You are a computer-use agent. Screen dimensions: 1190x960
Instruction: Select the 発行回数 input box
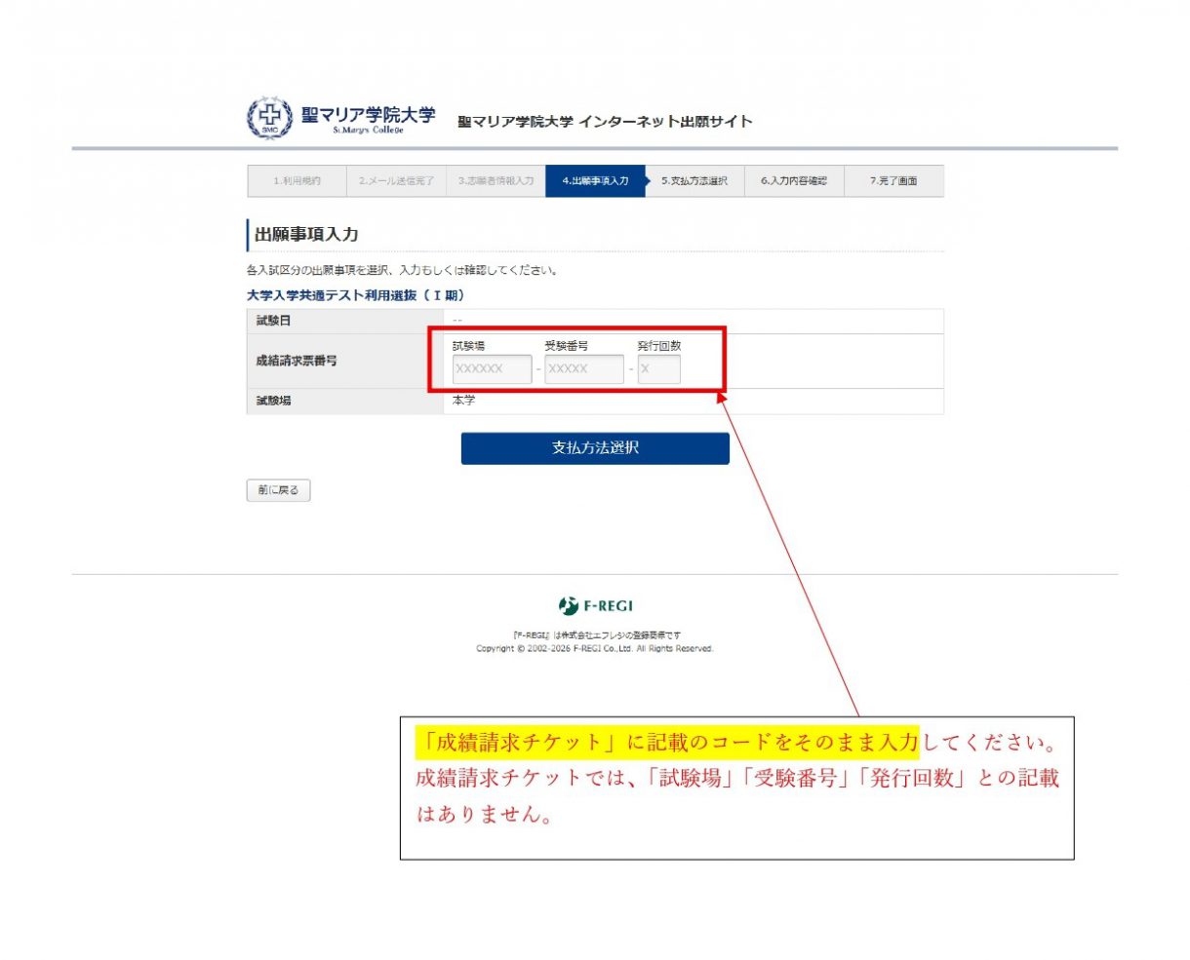(658, 369)
